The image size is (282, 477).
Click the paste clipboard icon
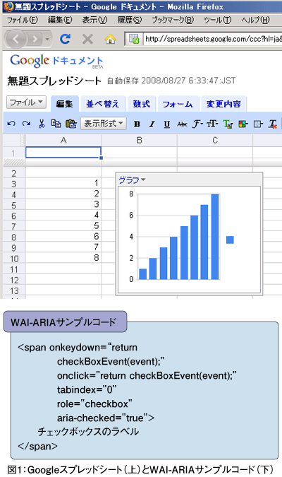(71, 124)
